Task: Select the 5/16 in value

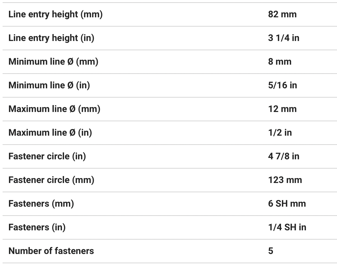Action: (x=282, y=85)
